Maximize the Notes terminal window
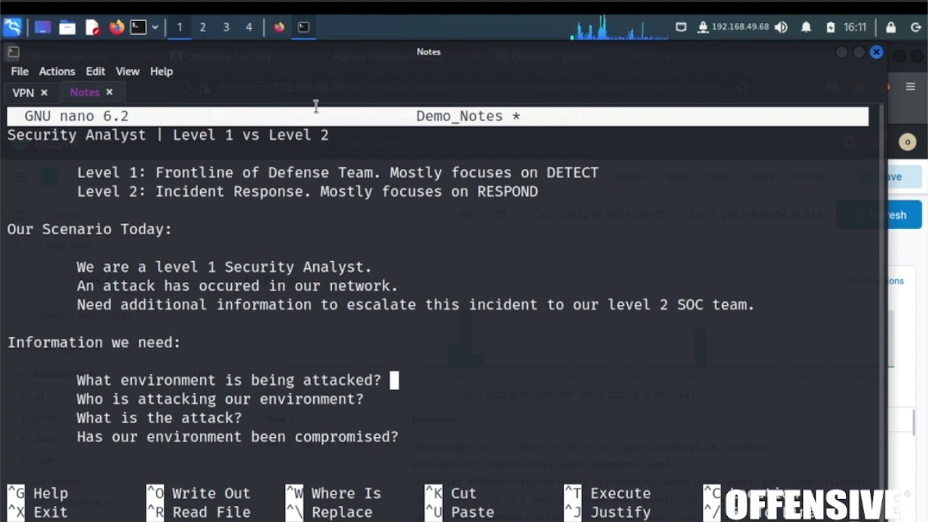The height and width of the screenshot is (522, 928). [858, 52]
